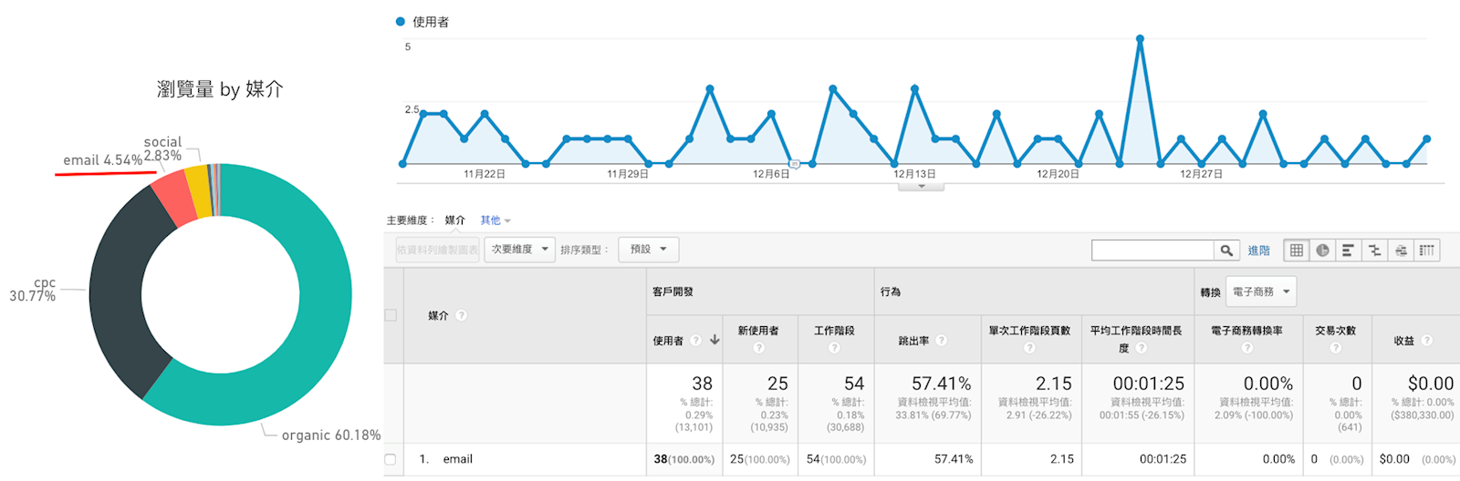Expand the 電子商務 conversion dropdown
Screen dimensions: 1460x481
pos(1260,292)
